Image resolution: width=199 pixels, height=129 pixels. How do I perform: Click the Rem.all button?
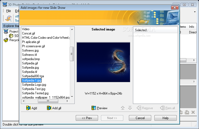(x=168, y=108)
